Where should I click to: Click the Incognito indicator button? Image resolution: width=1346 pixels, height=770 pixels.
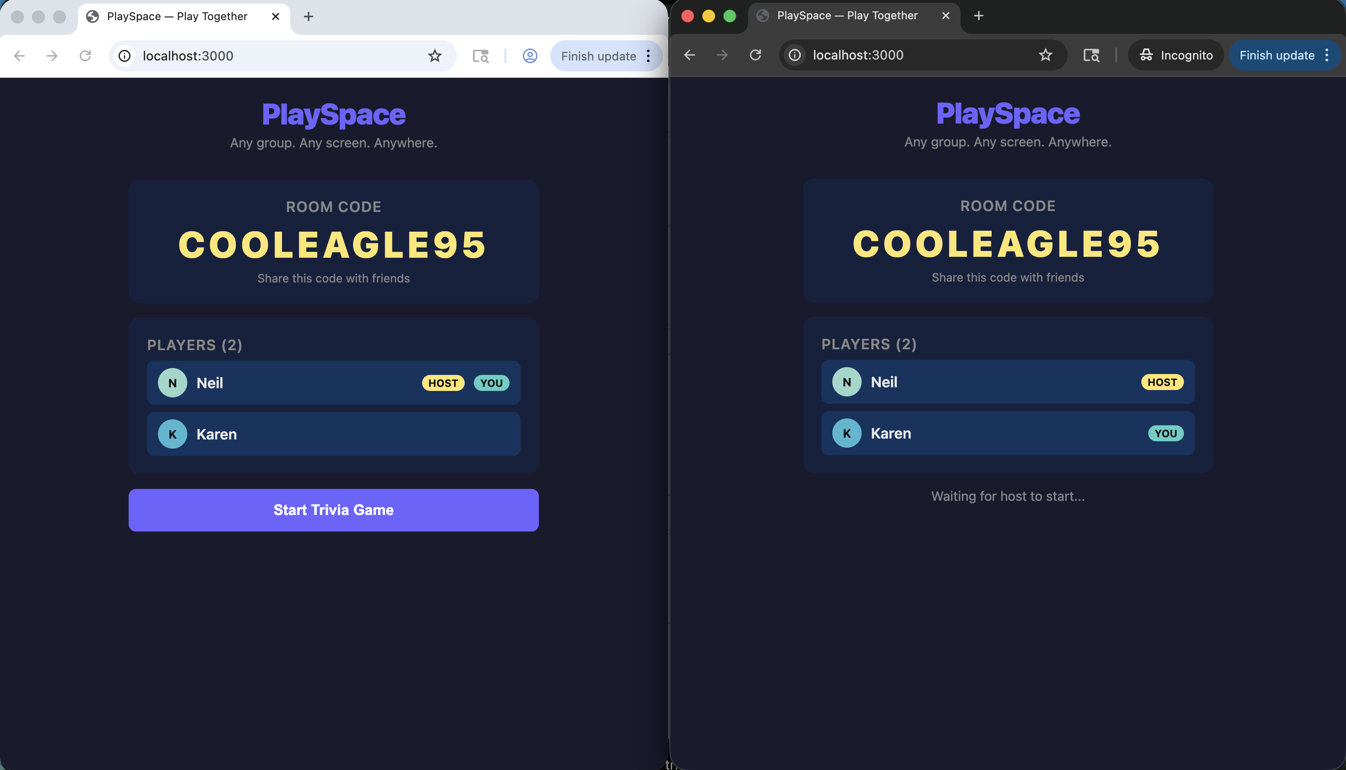point(1176,55)
